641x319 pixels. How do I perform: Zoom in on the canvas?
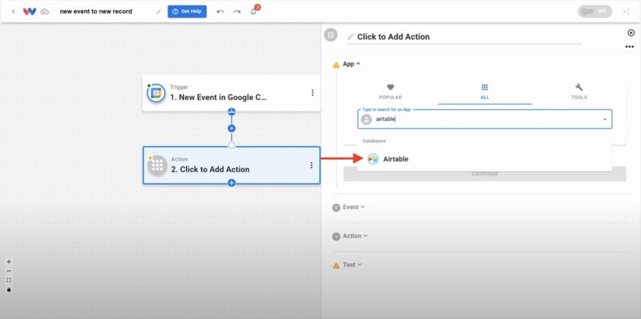(9, 262)
